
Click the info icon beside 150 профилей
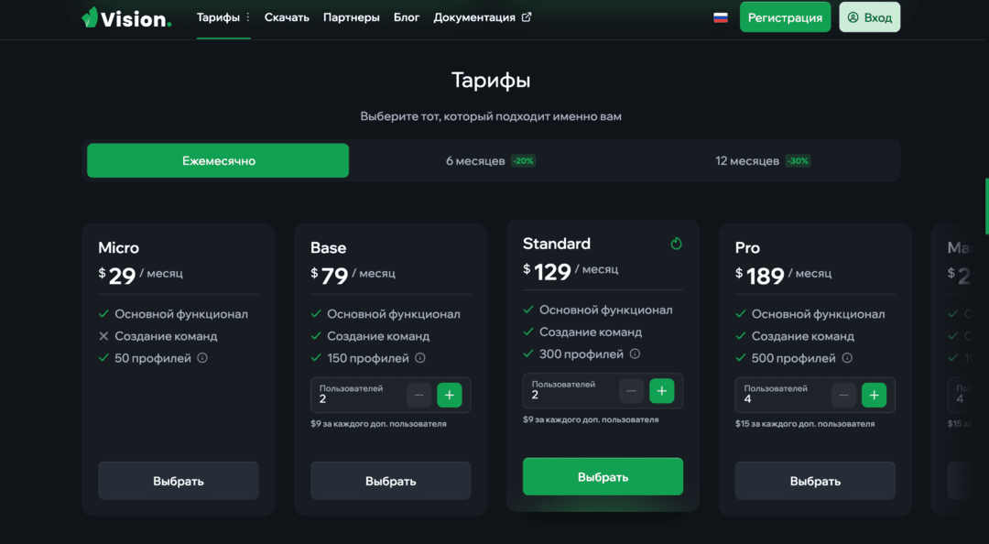pyautogui.click(x=420, y=358)
